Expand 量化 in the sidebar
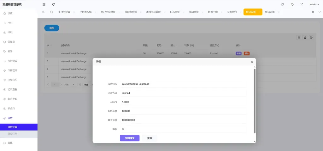 (19, 143)
